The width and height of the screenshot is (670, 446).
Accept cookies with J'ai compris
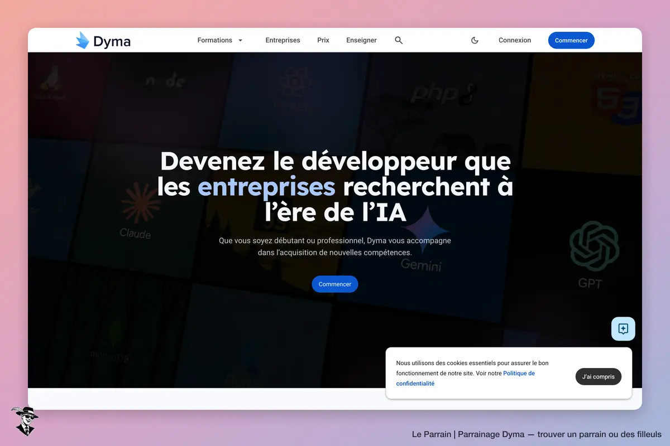click(x=599, y=377)
